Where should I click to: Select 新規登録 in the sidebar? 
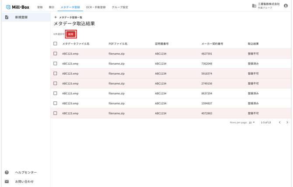(x=26, y=17)
